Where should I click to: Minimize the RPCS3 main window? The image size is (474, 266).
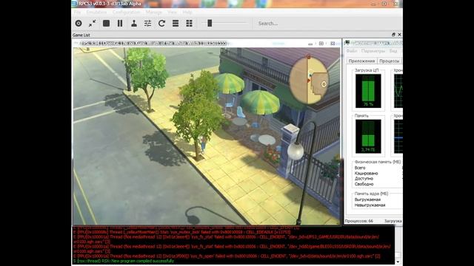[373, 4]
